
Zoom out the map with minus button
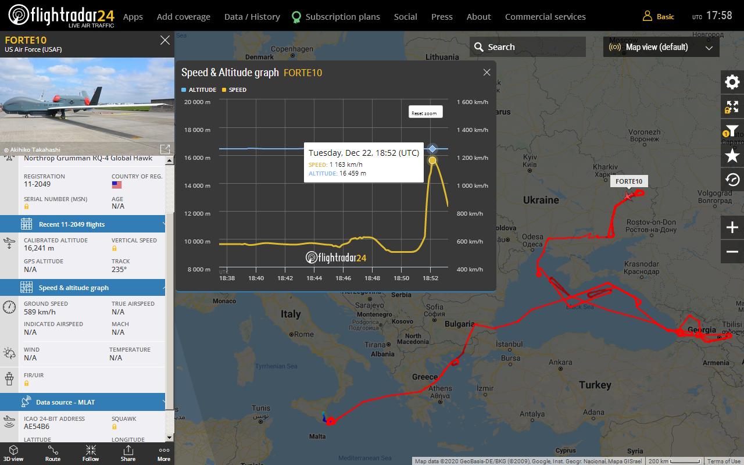[x=732, y=252]
